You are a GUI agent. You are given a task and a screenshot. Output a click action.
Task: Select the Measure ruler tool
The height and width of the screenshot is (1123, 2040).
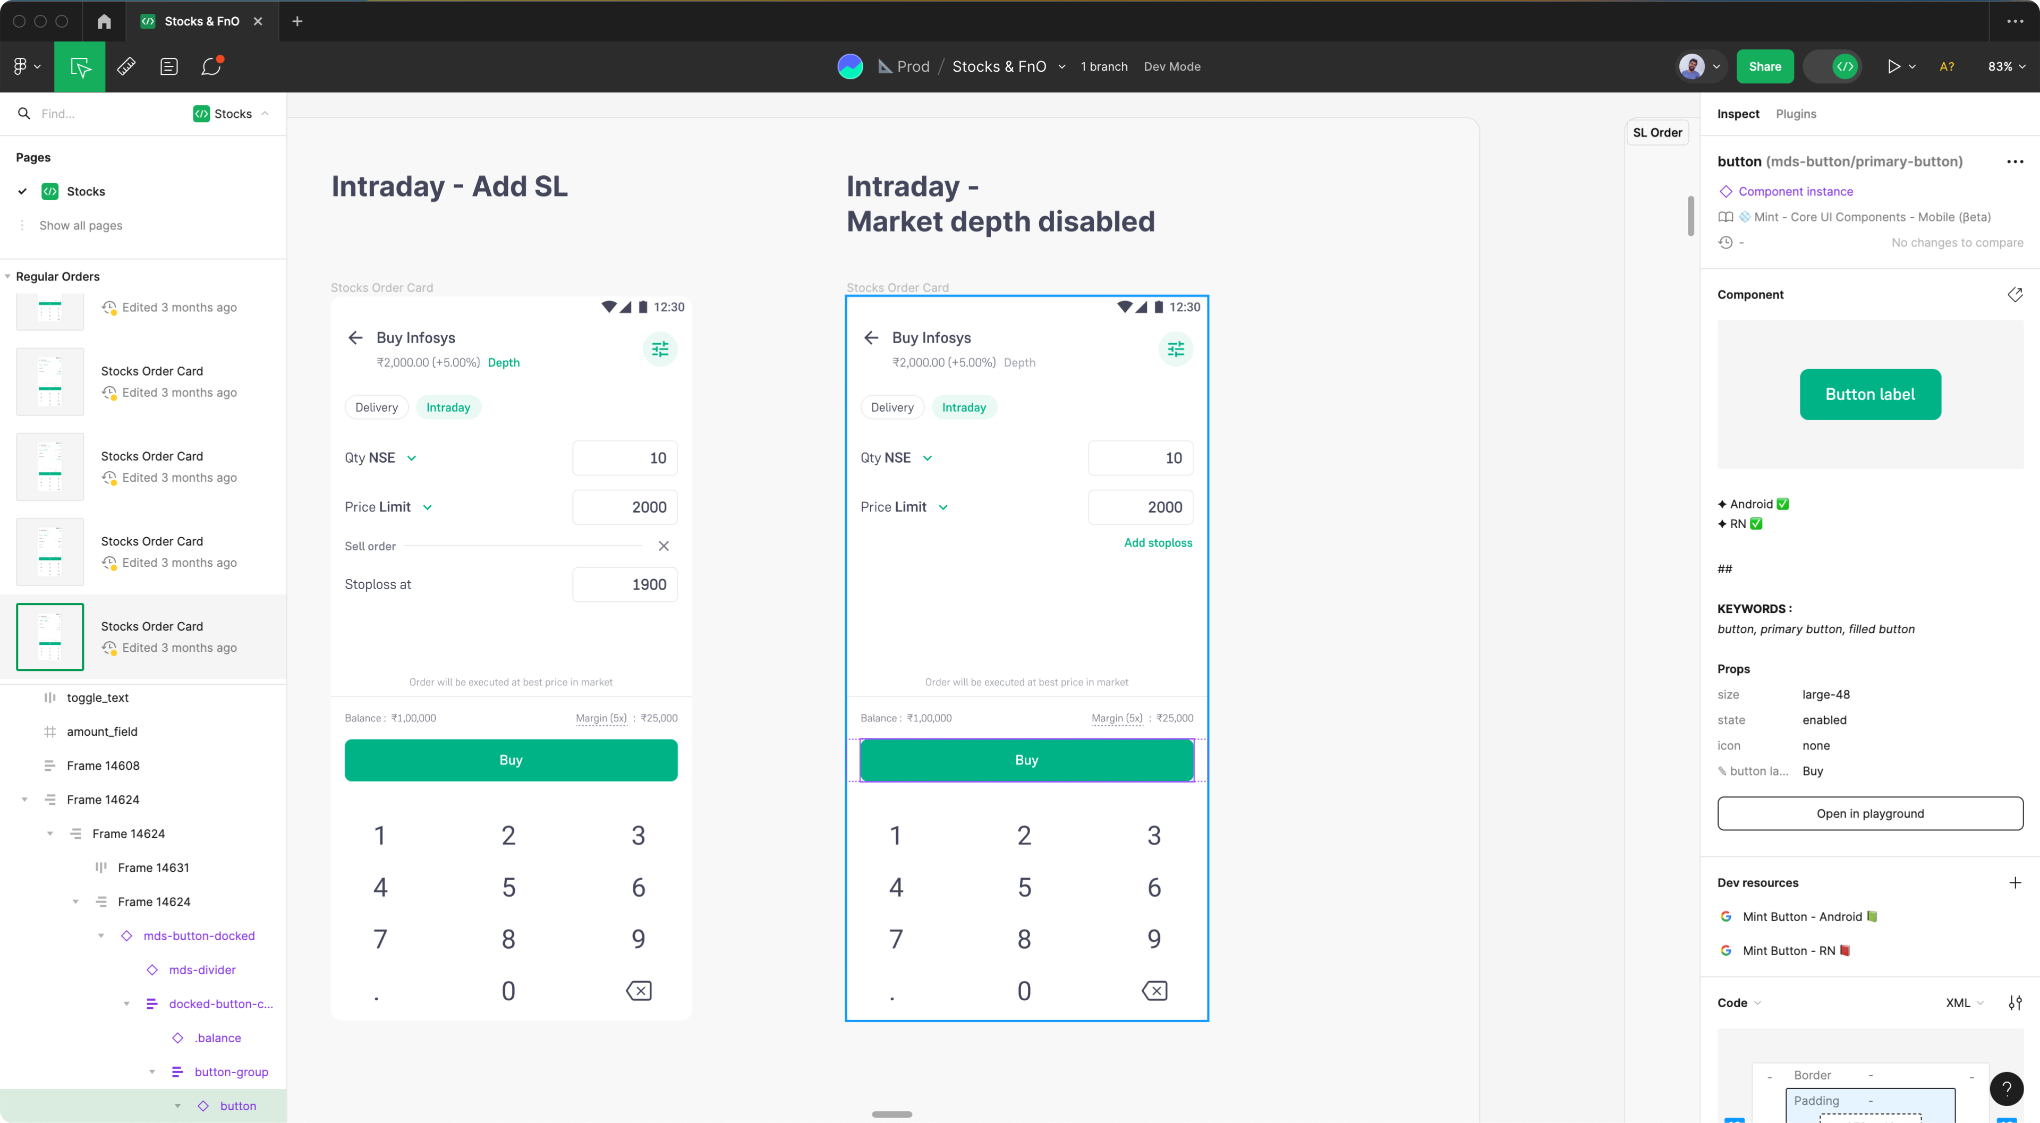click(126, 66)
